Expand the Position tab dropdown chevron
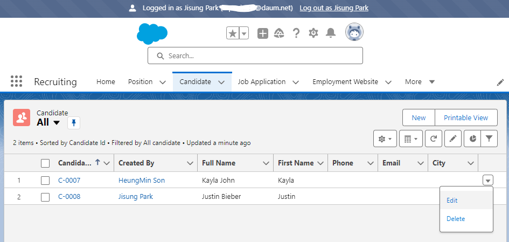 click(x=163, y=82)
